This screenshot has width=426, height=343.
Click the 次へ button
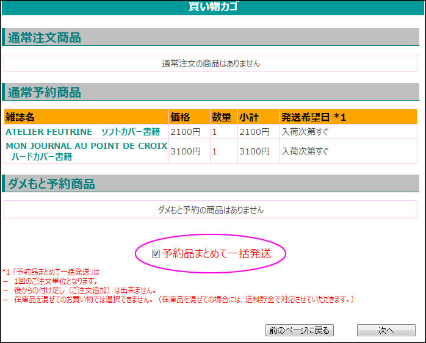pos(386,330)
